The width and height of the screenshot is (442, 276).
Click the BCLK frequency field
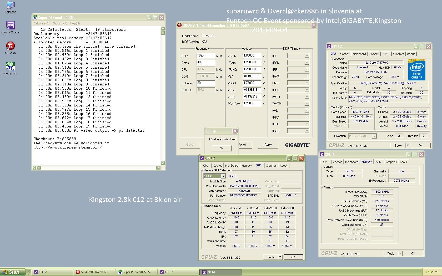pyautogui.click(x=206, y=56)
